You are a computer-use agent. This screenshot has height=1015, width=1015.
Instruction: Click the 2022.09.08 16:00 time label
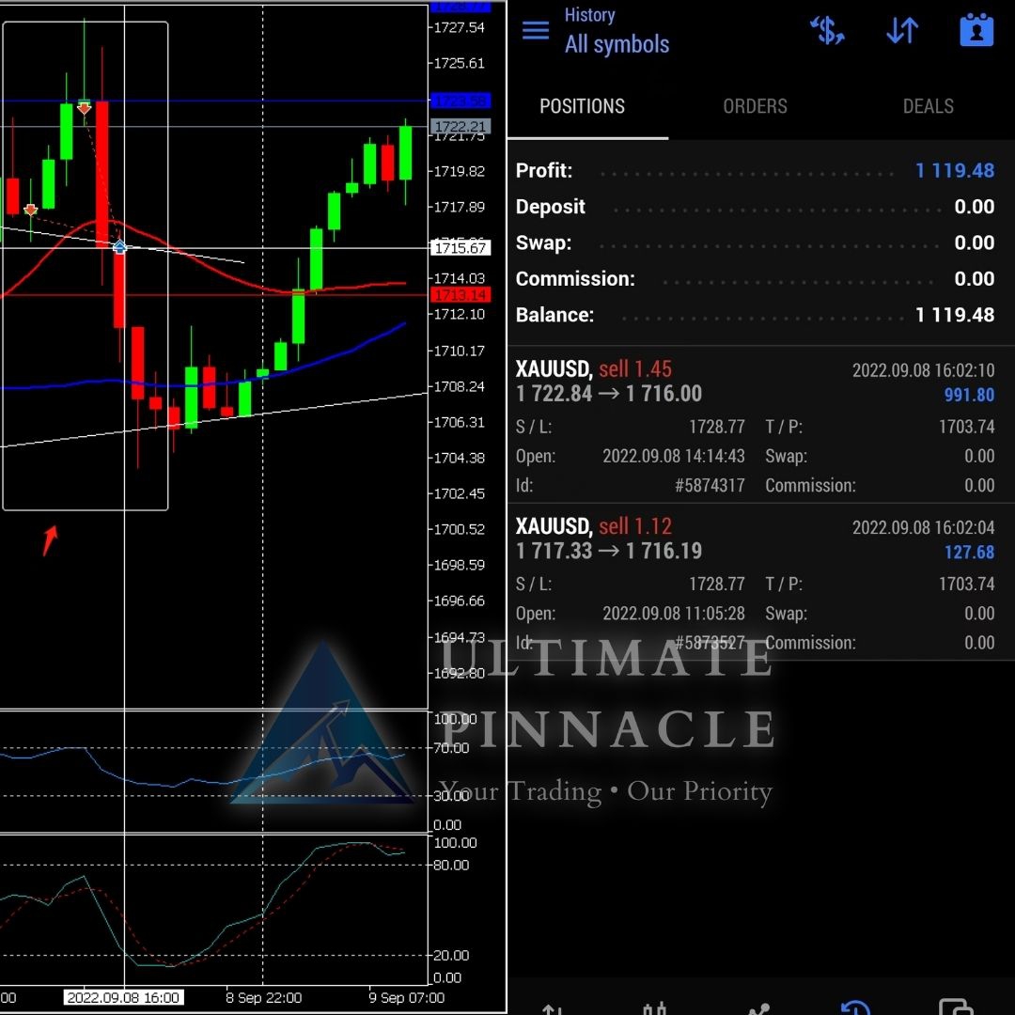(123, 997)
